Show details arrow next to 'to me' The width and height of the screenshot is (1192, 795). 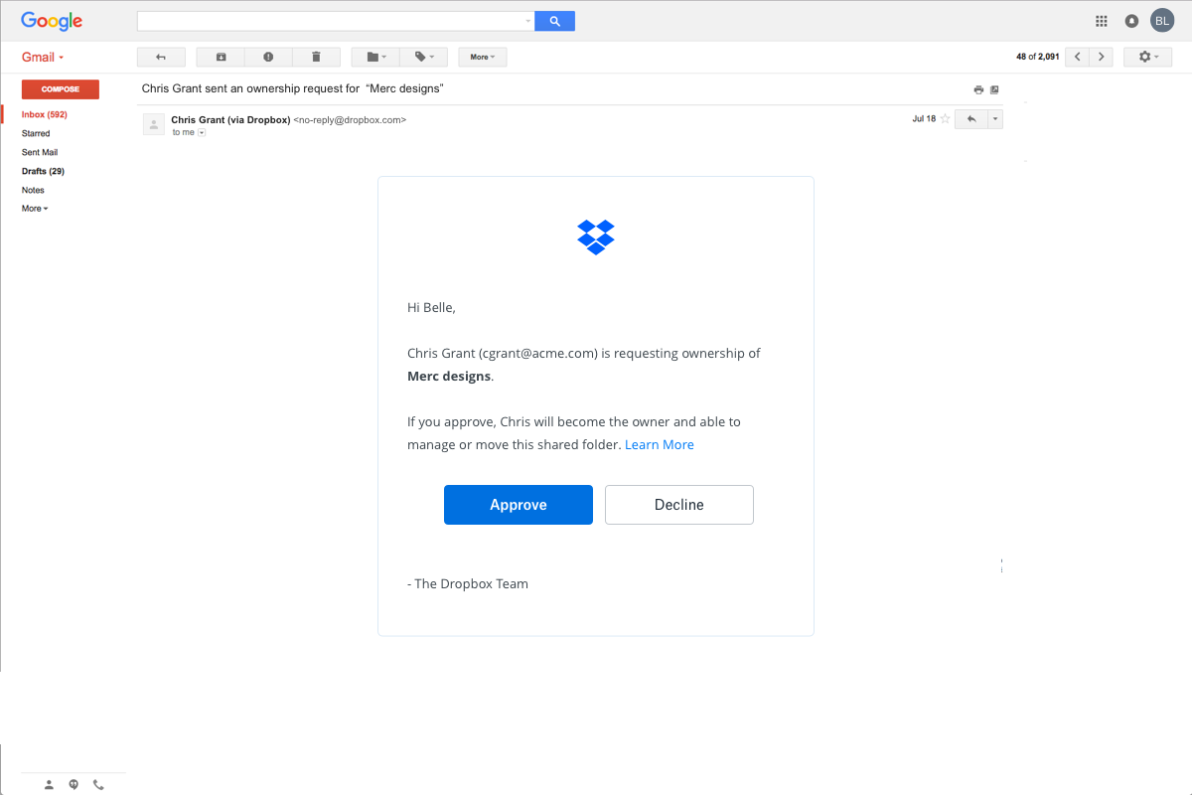pos(202,132)
